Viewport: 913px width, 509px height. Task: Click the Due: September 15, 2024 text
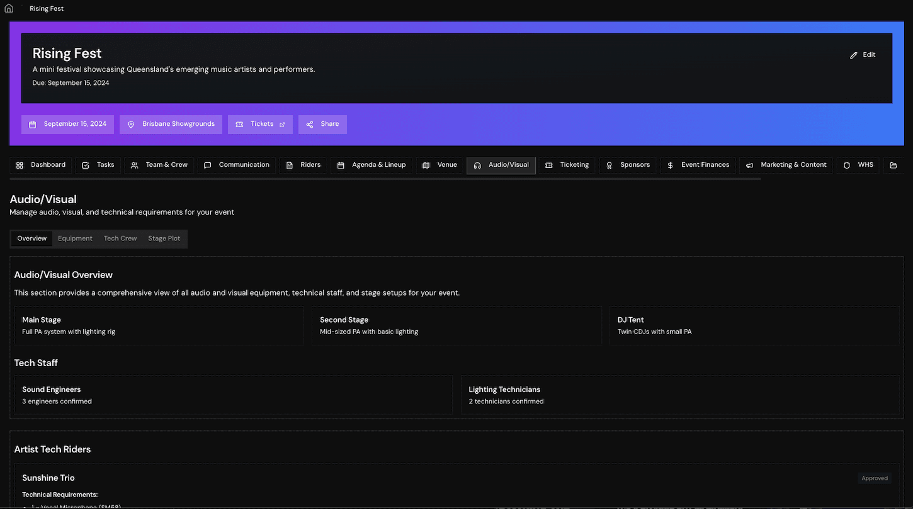71,83
